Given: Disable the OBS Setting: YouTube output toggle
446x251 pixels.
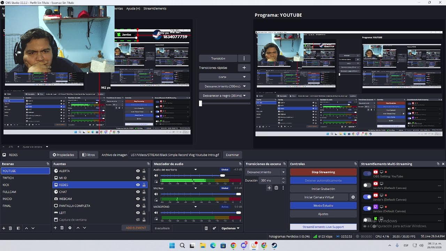Looking at the screenshot, I should (367, 174).
